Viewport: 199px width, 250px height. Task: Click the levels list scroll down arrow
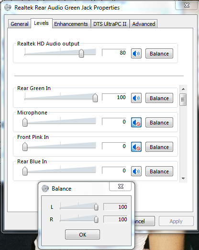pos(183,179)
